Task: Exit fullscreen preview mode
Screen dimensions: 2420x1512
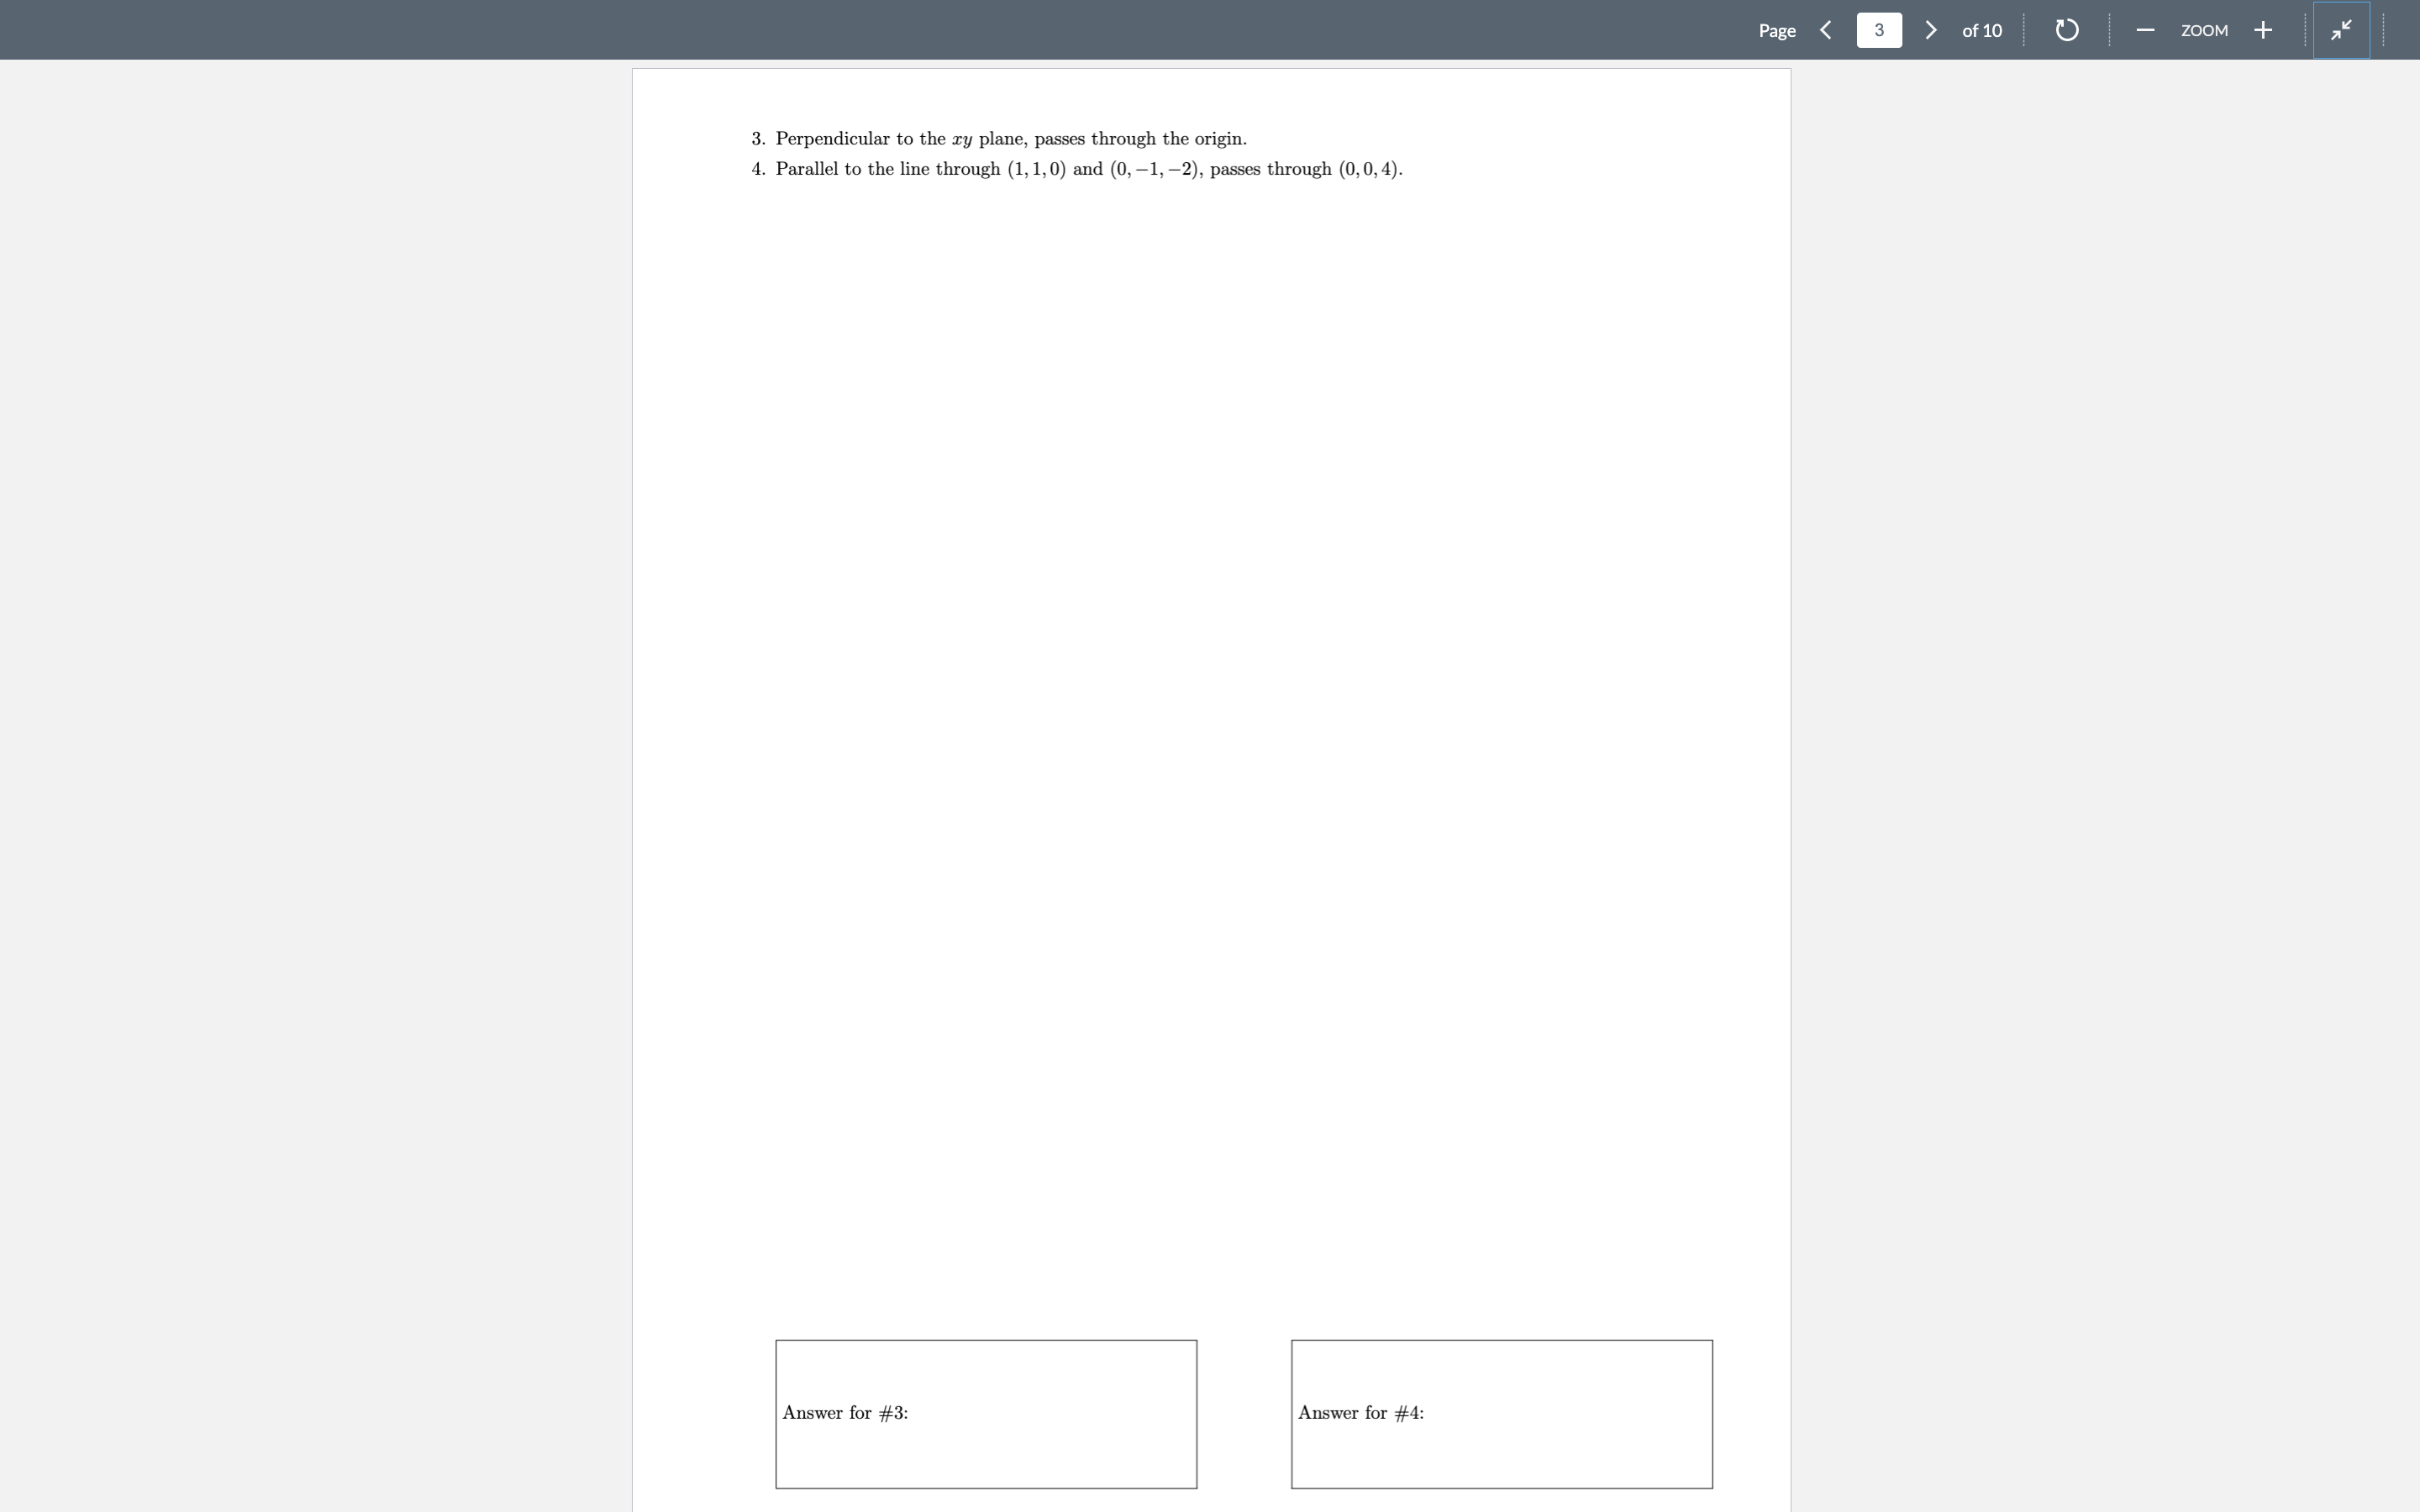Action: click(x=2341, y=30)
